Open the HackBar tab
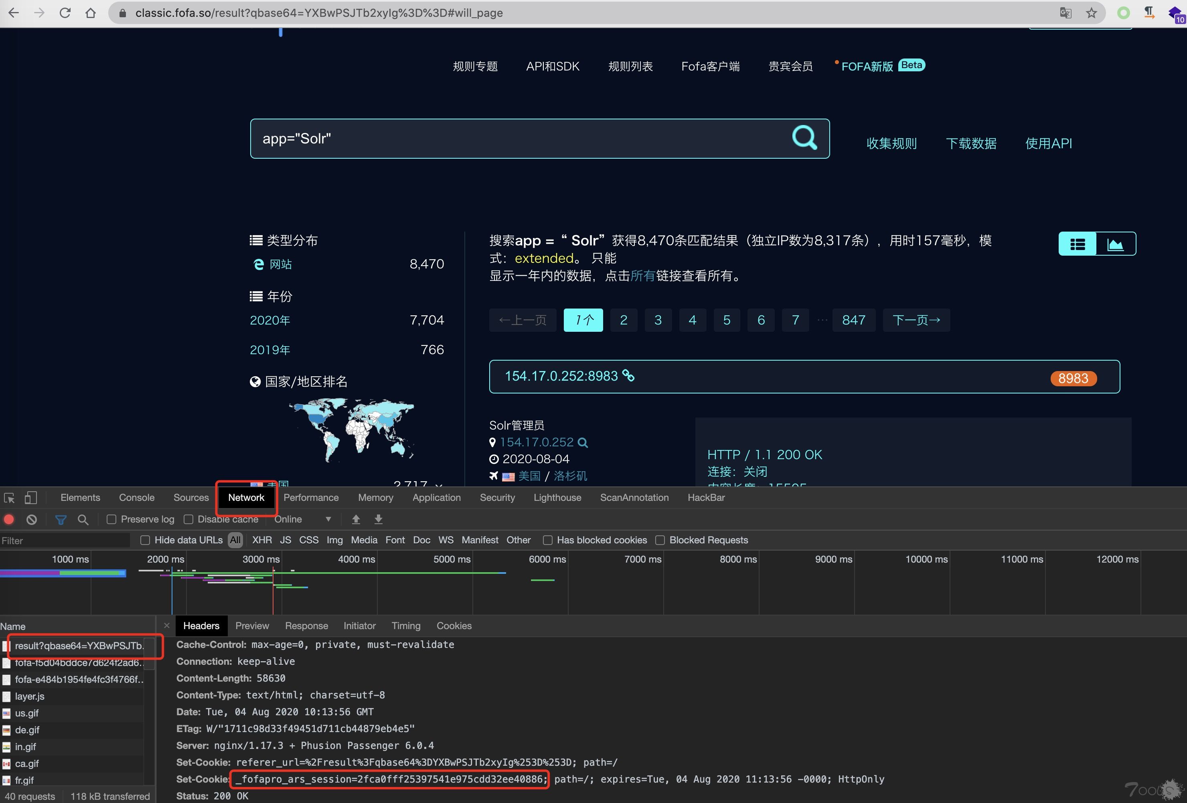The image size is (1187, 803). point(706,498)
